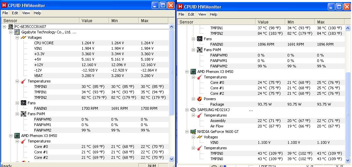Collapse the Fans node in left window

[x=17, y=103]
